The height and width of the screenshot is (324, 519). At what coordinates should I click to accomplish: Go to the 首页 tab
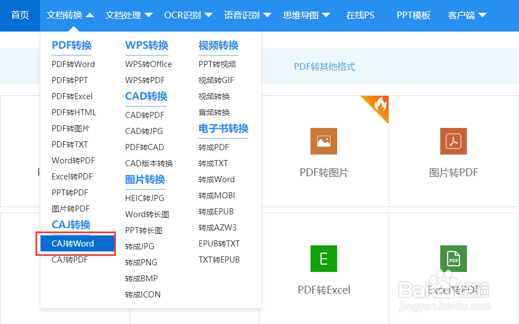[20, 15]
